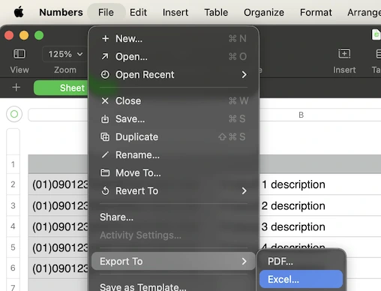The width and height of the screenshot is (381, 291).
Task: Choose Close from File menu
Action: coord(173,100)
